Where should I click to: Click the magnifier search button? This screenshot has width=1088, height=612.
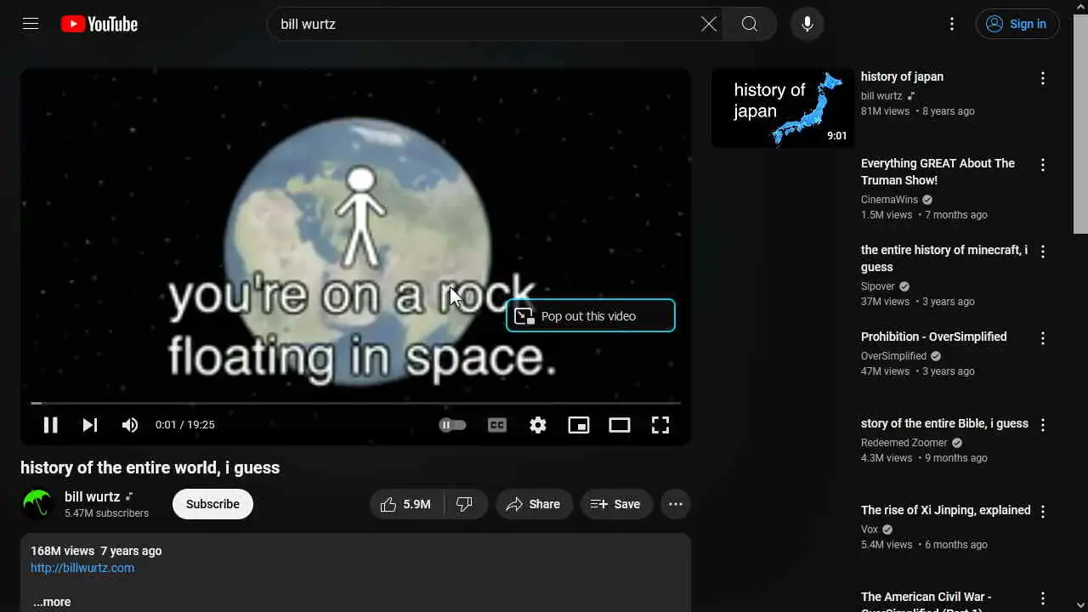pos(749,24)
